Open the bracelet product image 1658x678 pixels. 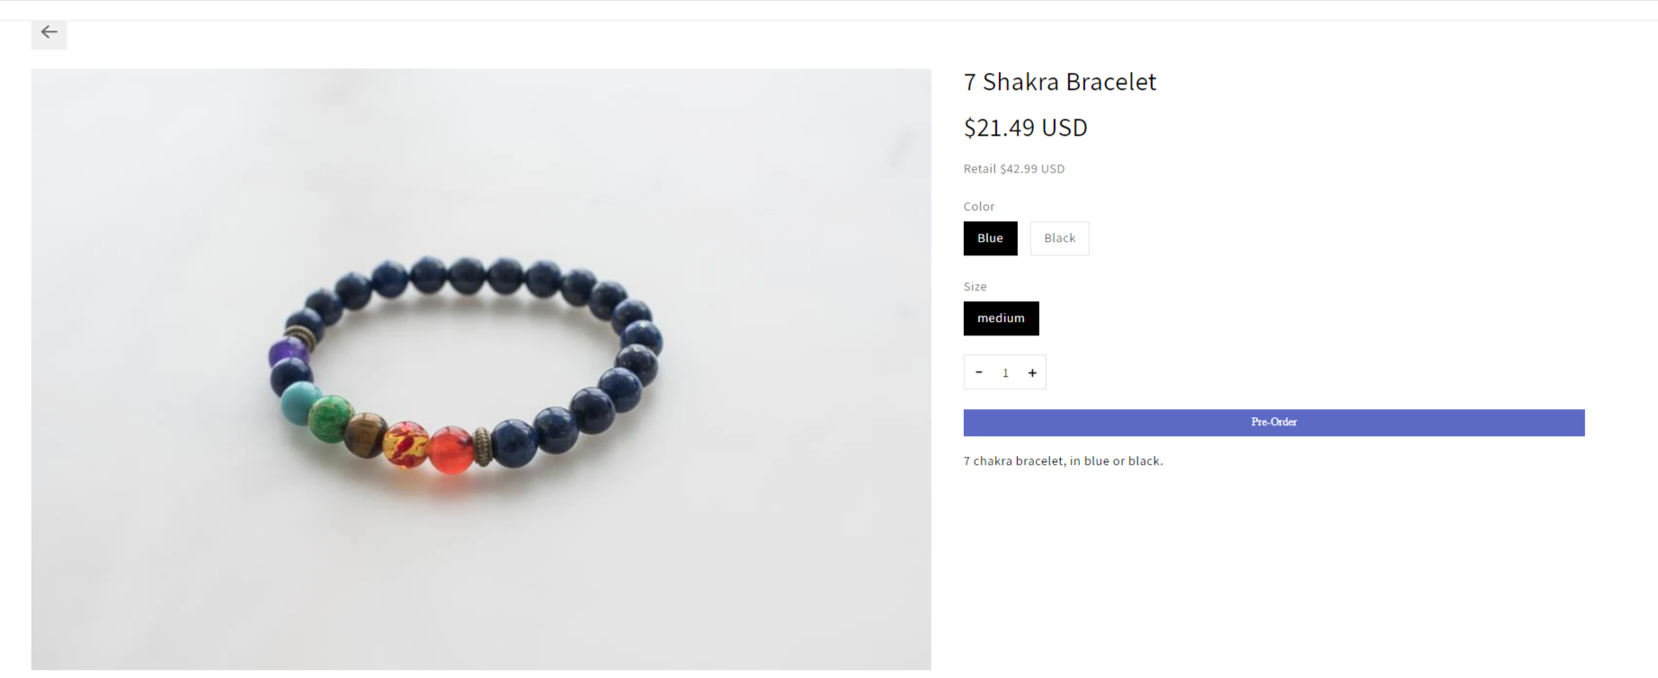click(x=481, y=369)
